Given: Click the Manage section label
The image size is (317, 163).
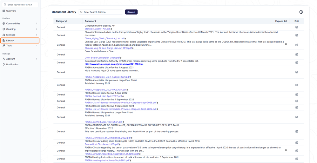Looking at the screenshot, I should point(6,54).
